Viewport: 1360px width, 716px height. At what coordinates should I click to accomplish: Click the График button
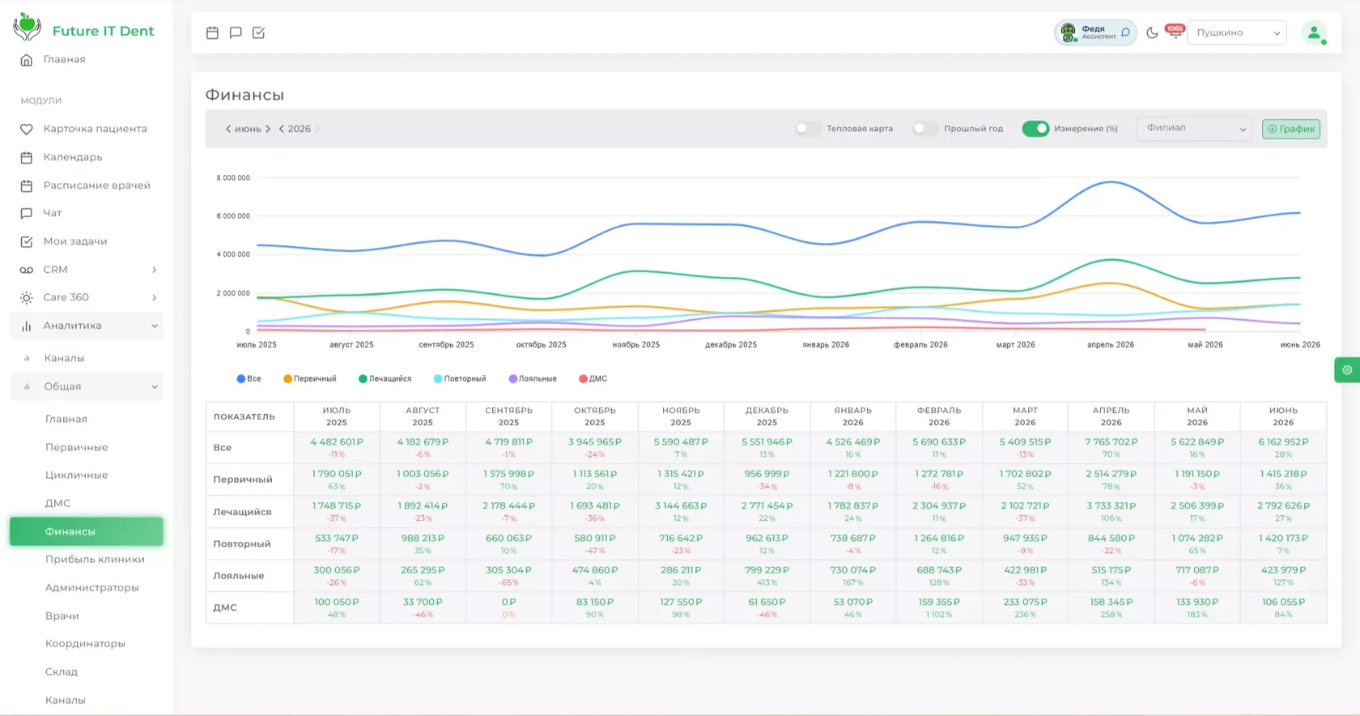[x=1291, y=129]
